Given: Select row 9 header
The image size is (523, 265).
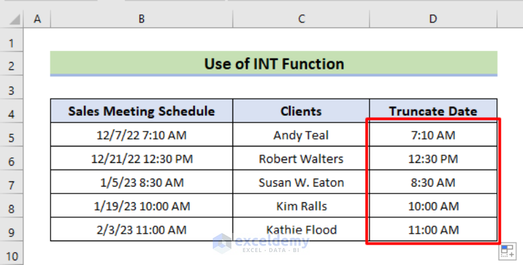Looking at the screenshot, I should point(12,232).
